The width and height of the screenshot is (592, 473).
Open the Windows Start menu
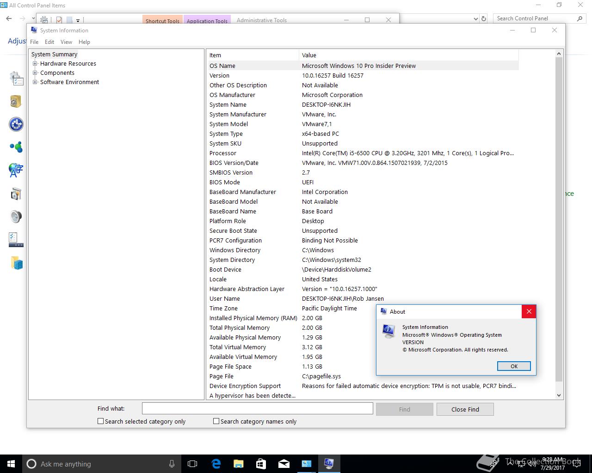(x=11, y=464)
